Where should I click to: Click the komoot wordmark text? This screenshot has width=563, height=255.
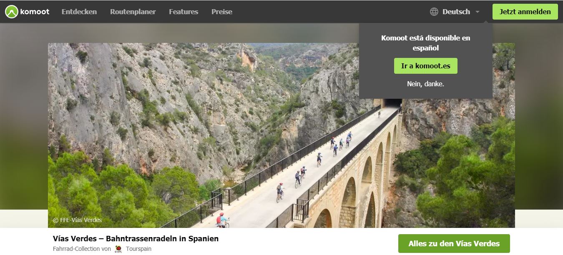(35, 12)
